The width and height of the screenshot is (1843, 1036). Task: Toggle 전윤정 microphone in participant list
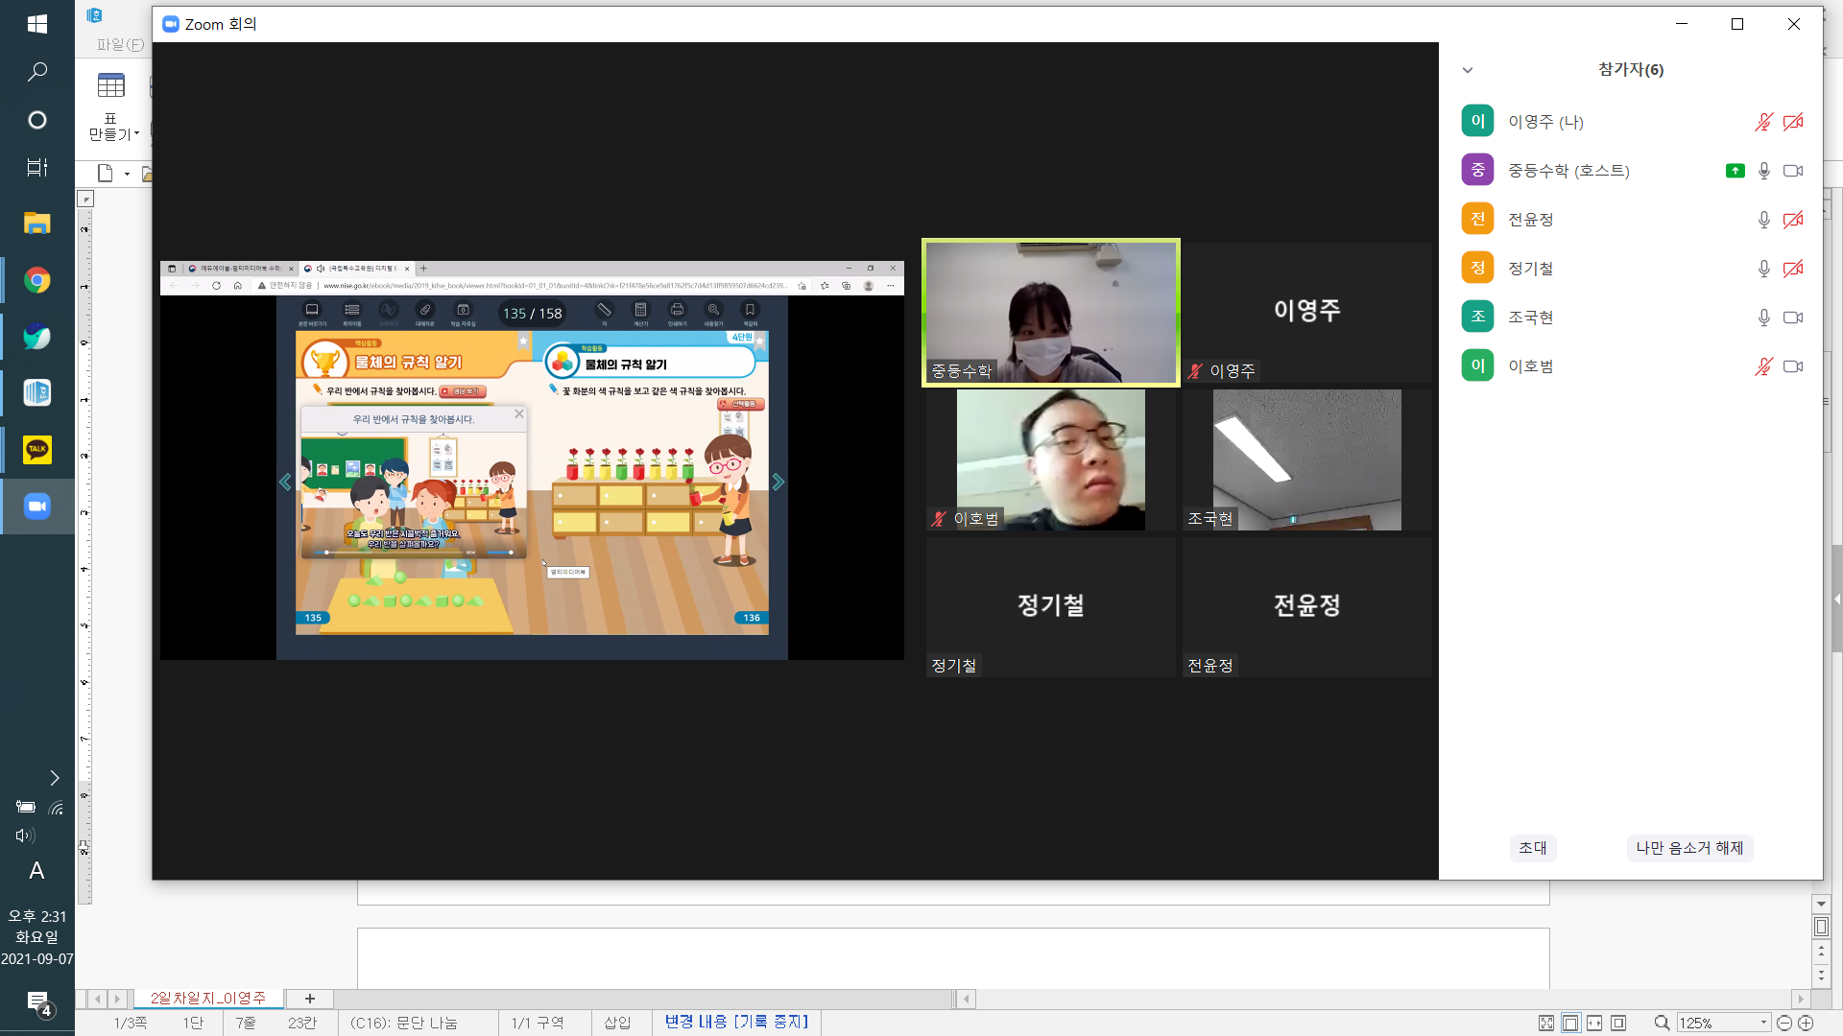[x=1763, y=220]
